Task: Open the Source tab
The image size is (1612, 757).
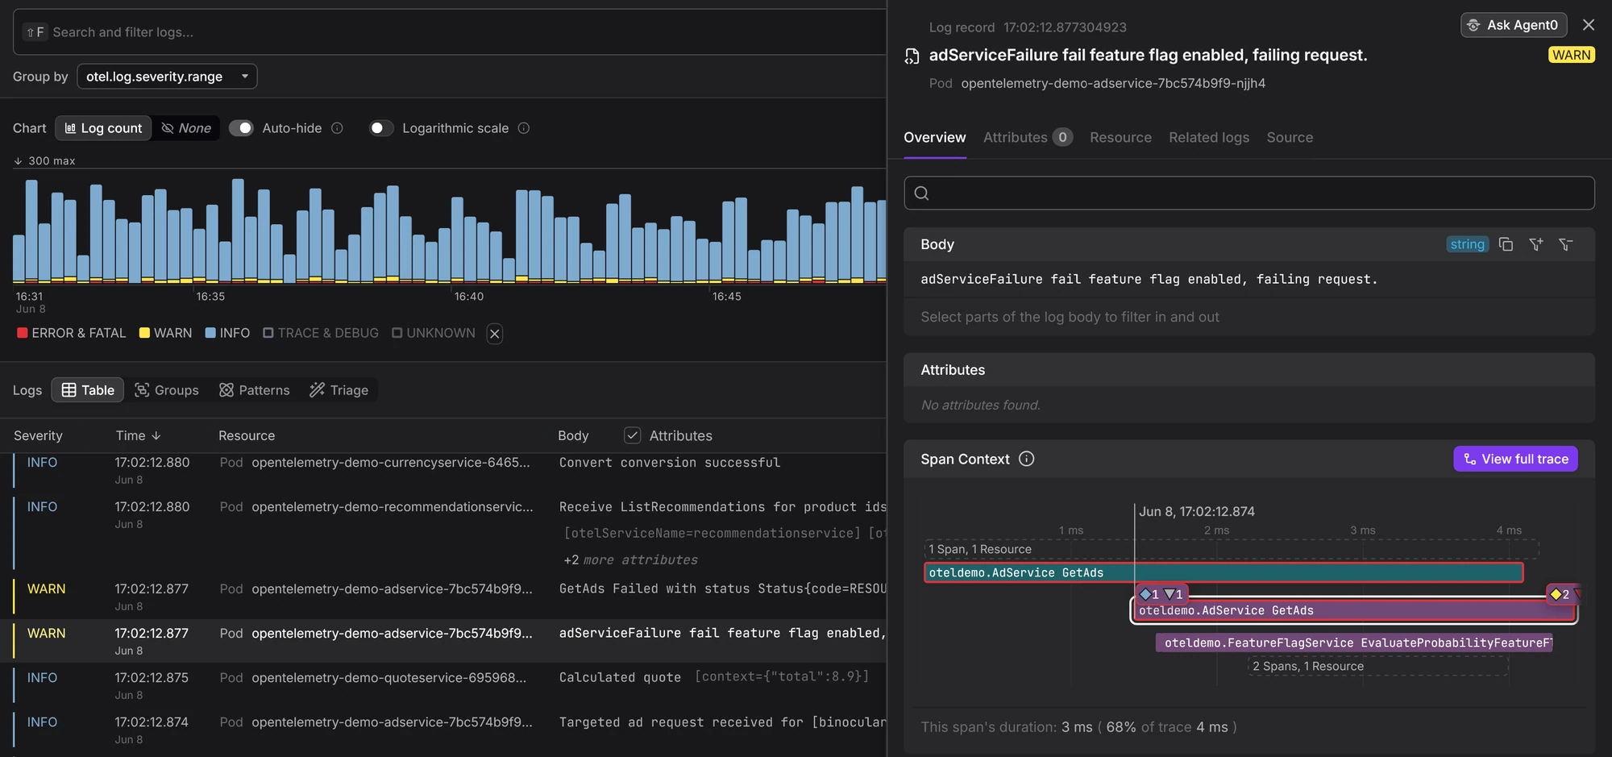Action: pyautogui.click(x=1290, y=137)
